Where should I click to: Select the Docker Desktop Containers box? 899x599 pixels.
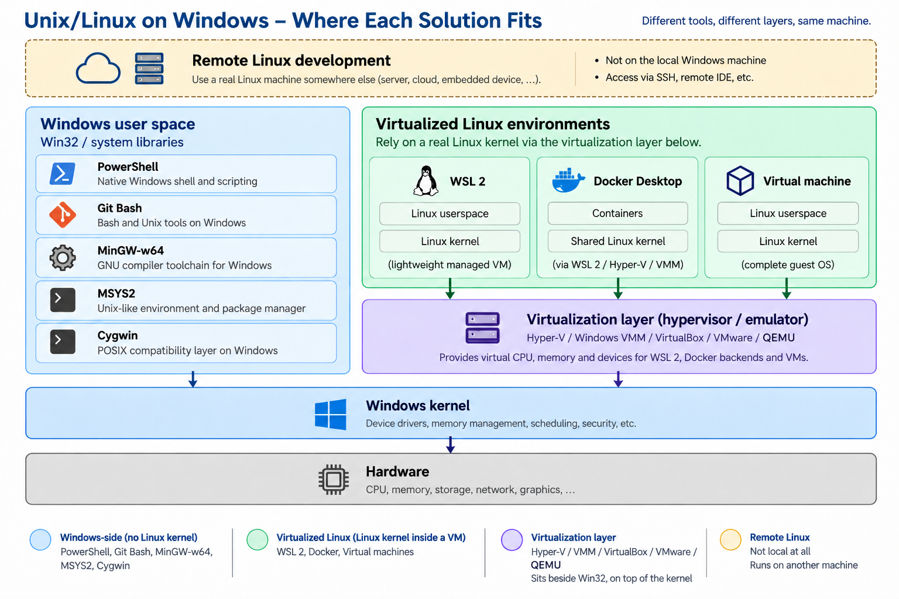pos(617,214)
